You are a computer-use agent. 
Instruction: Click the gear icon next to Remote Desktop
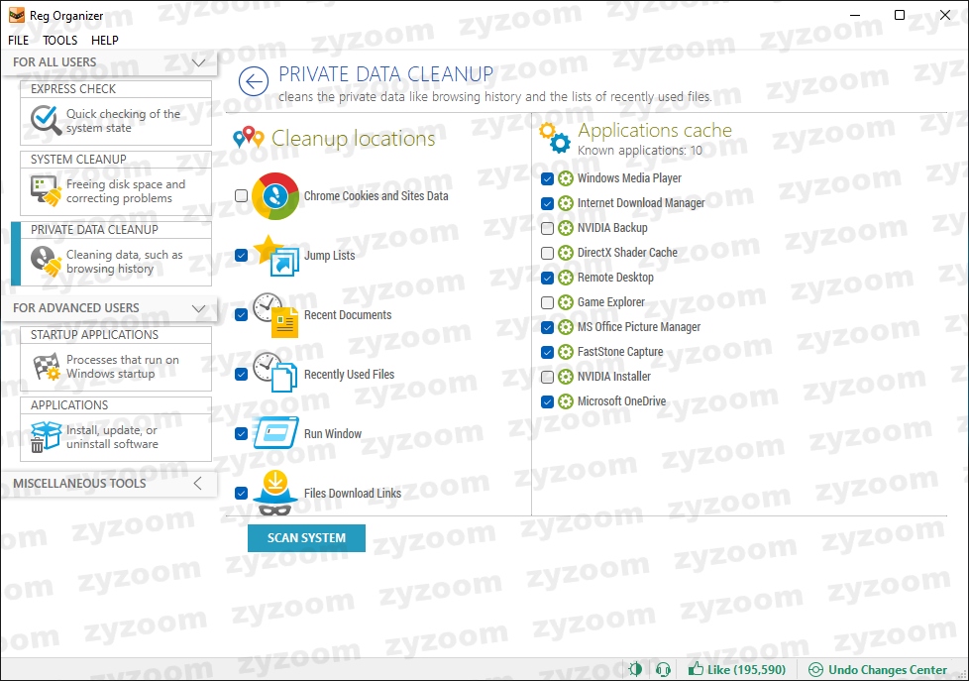pos(566,278)
